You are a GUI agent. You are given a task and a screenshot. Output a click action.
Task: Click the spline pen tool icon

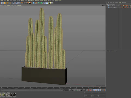tap(36, 3)
